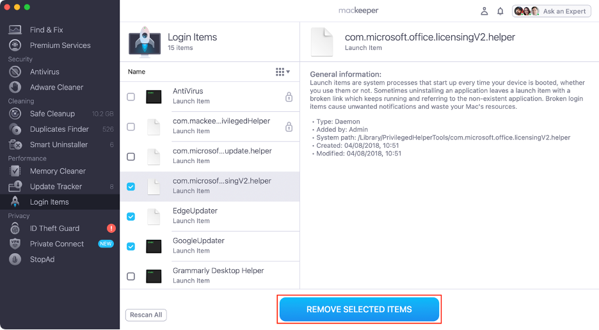
Task: Click Smart Uninstaller label in sidebar
Action: pyautogui.click(x=59, y=145)
